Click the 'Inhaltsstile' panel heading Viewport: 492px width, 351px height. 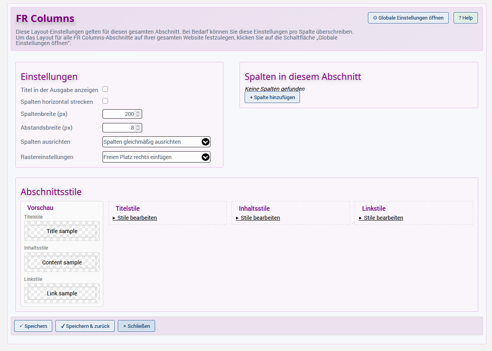click(254, 209)
